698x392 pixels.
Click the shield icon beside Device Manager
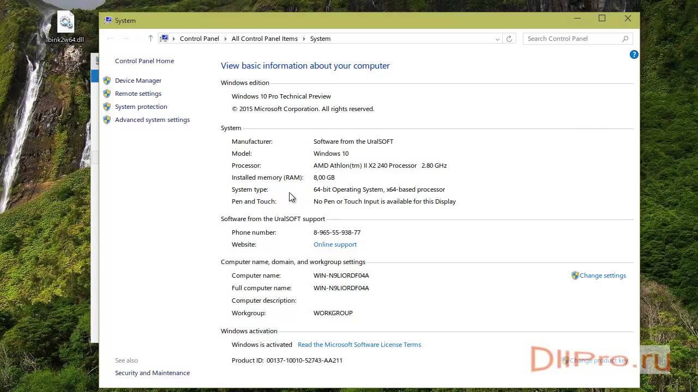107,81
